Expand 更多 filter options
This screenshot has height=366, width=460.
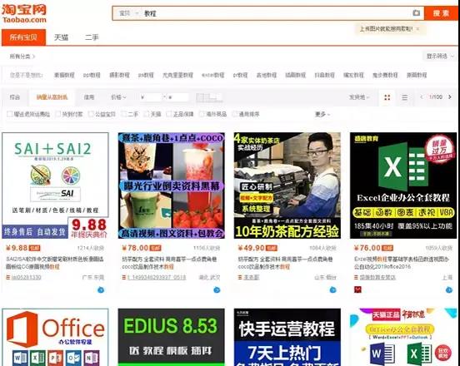(x=322, y=114)
